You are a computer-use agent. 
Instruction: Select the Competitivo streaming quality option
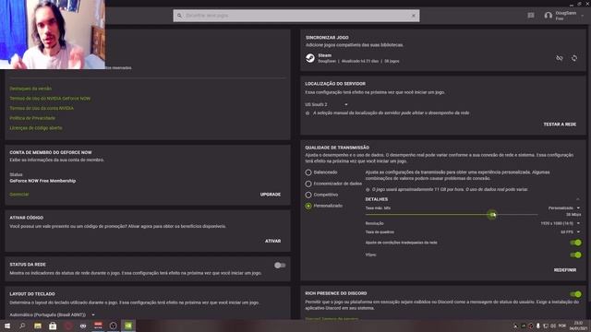[308, 195]
